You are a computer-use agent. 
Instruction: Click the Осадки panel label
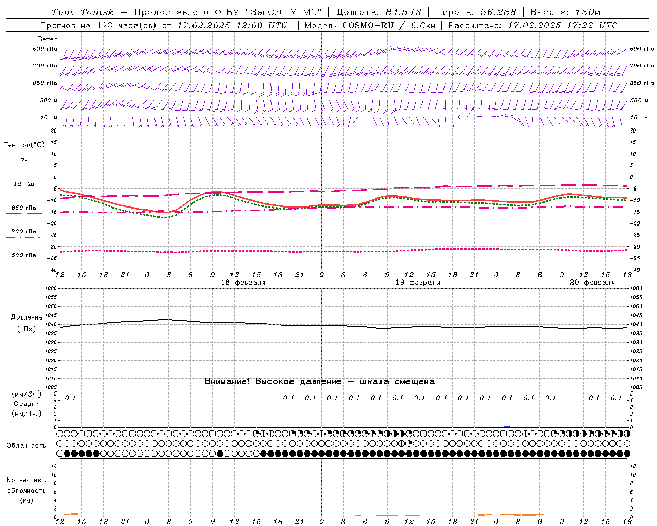27,404
